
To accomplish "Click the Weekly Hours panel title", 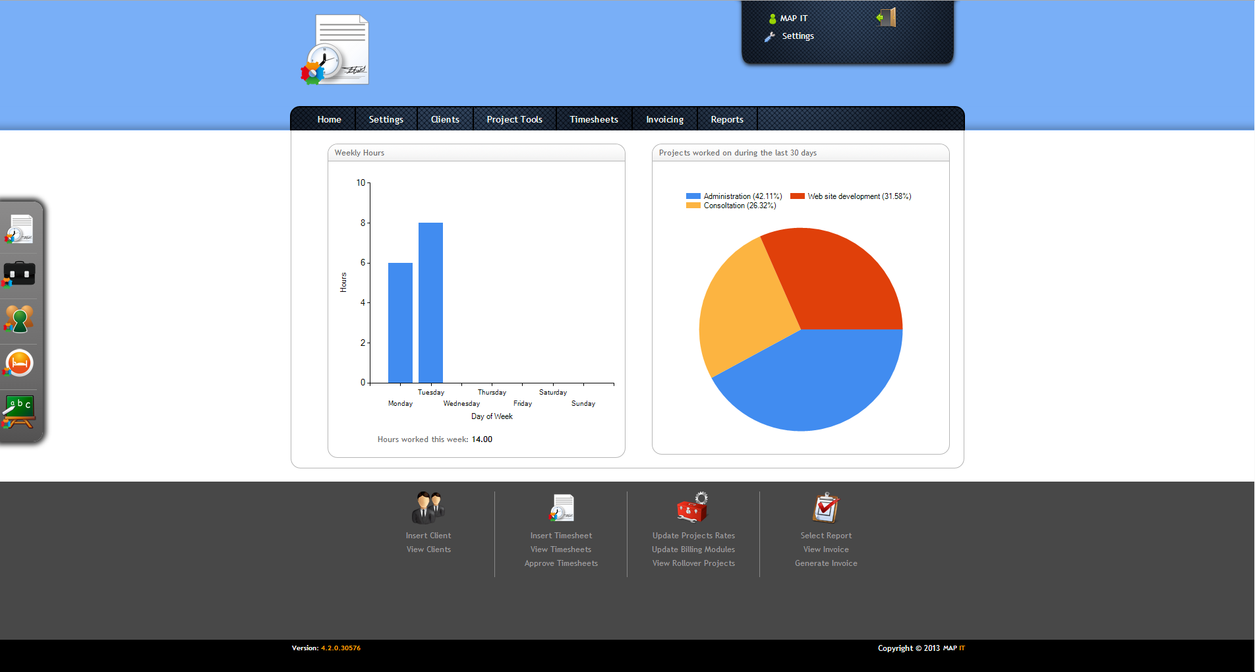I will tap(359, 153).
